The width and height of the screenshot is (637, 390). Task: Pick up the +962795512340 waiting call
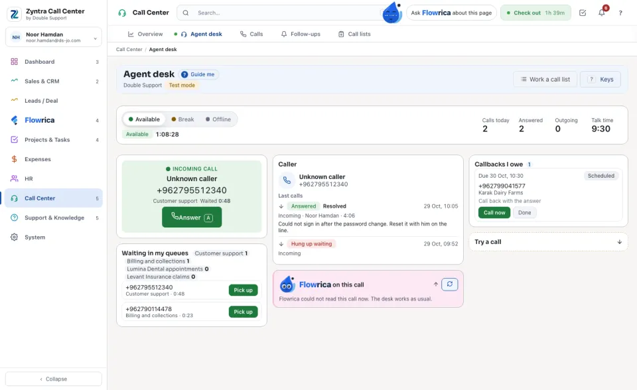point(243,290)
